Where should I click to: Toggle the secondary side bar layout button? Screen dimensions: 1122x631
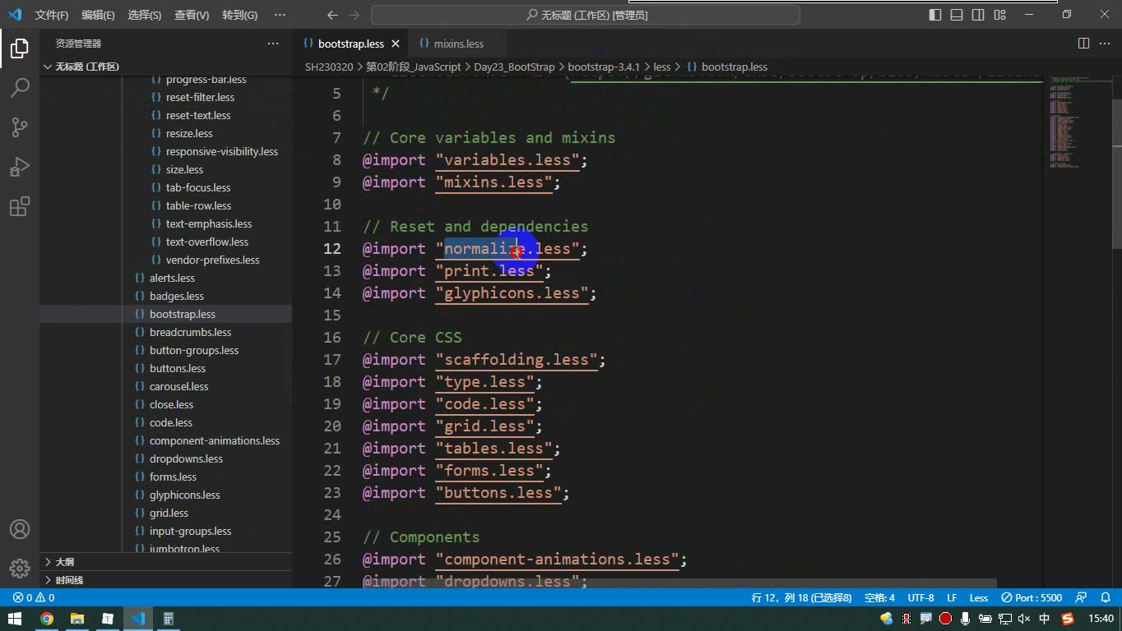(x=978, y=15)
